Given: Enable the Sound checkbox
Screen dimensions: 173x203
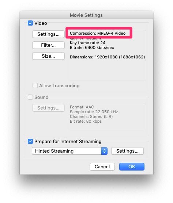Looking at the screenshot, I should [30, 97].
